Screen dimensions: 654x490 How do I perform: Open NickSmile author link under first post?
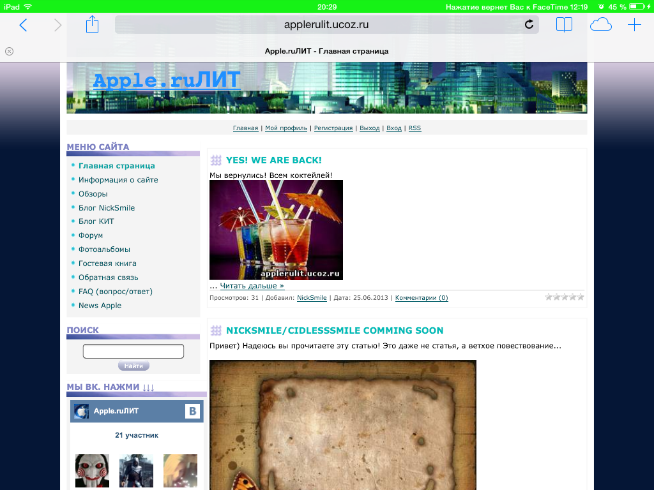point(312,298)
